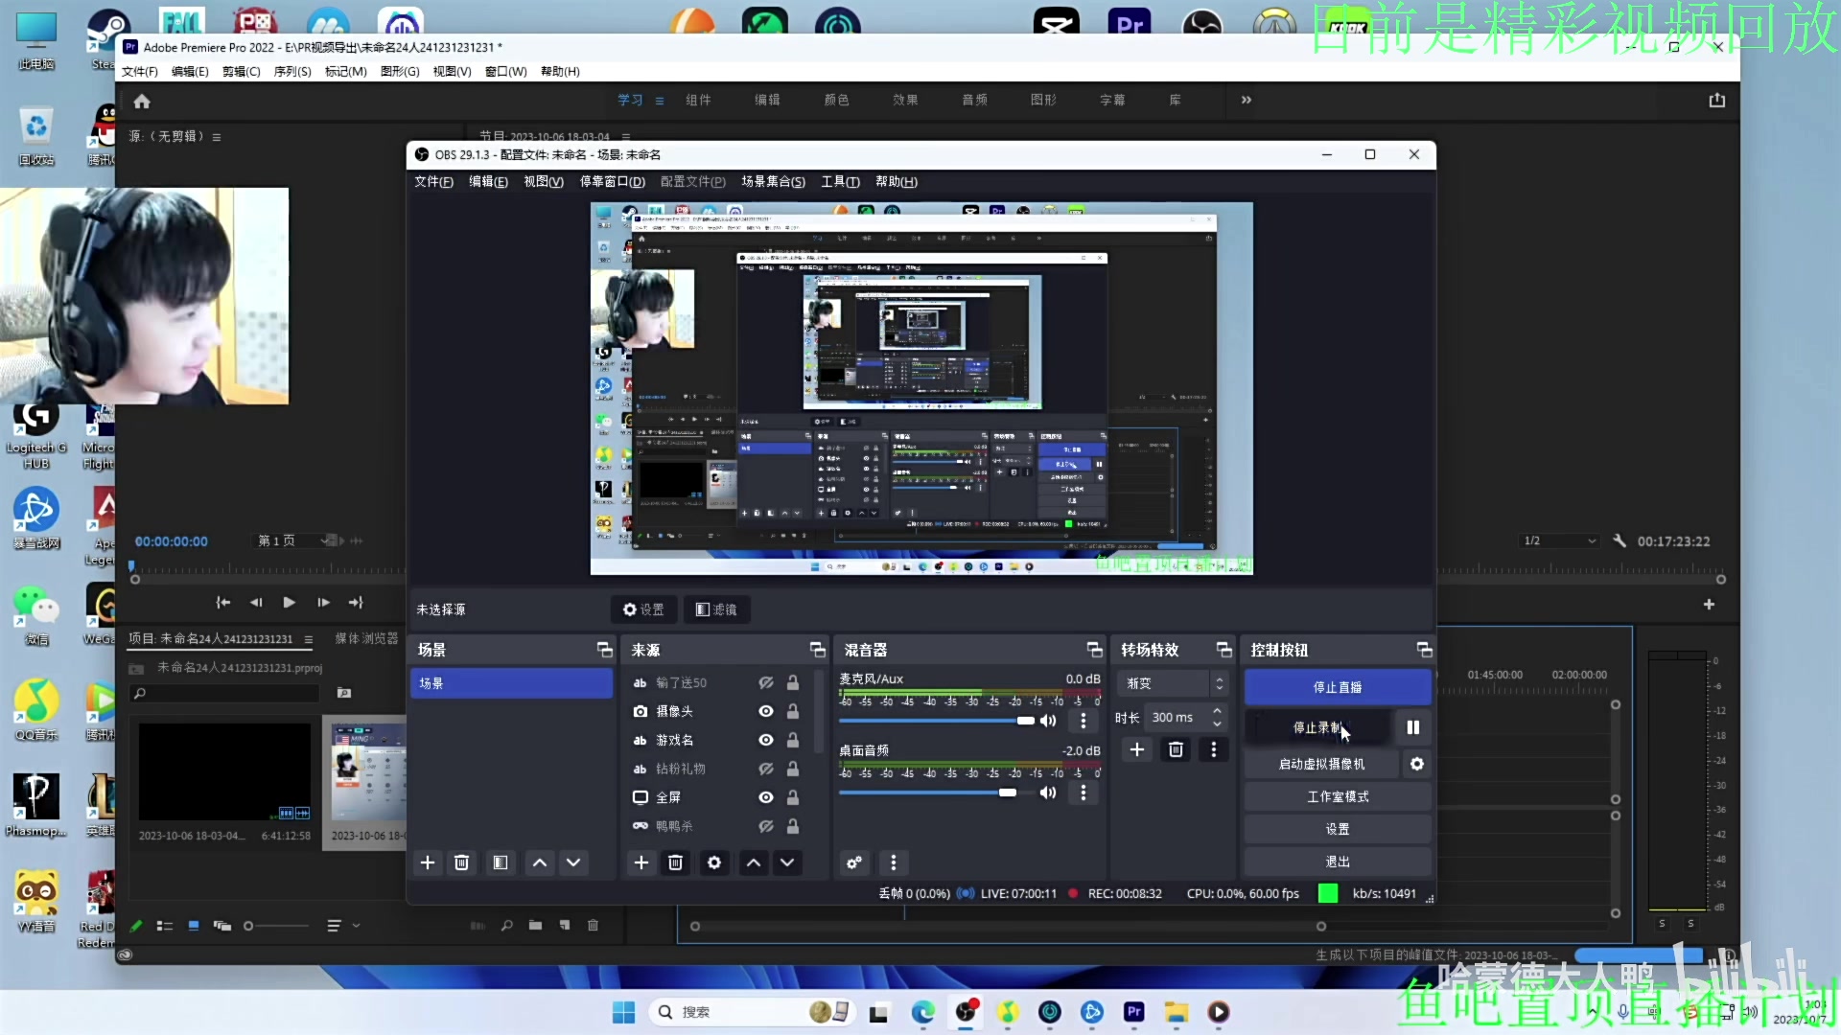Open Premiere source panel menu 无剪辑
Image resolution: width=1841 pixels, height=1035 pixels.
(x=217, y=137)
